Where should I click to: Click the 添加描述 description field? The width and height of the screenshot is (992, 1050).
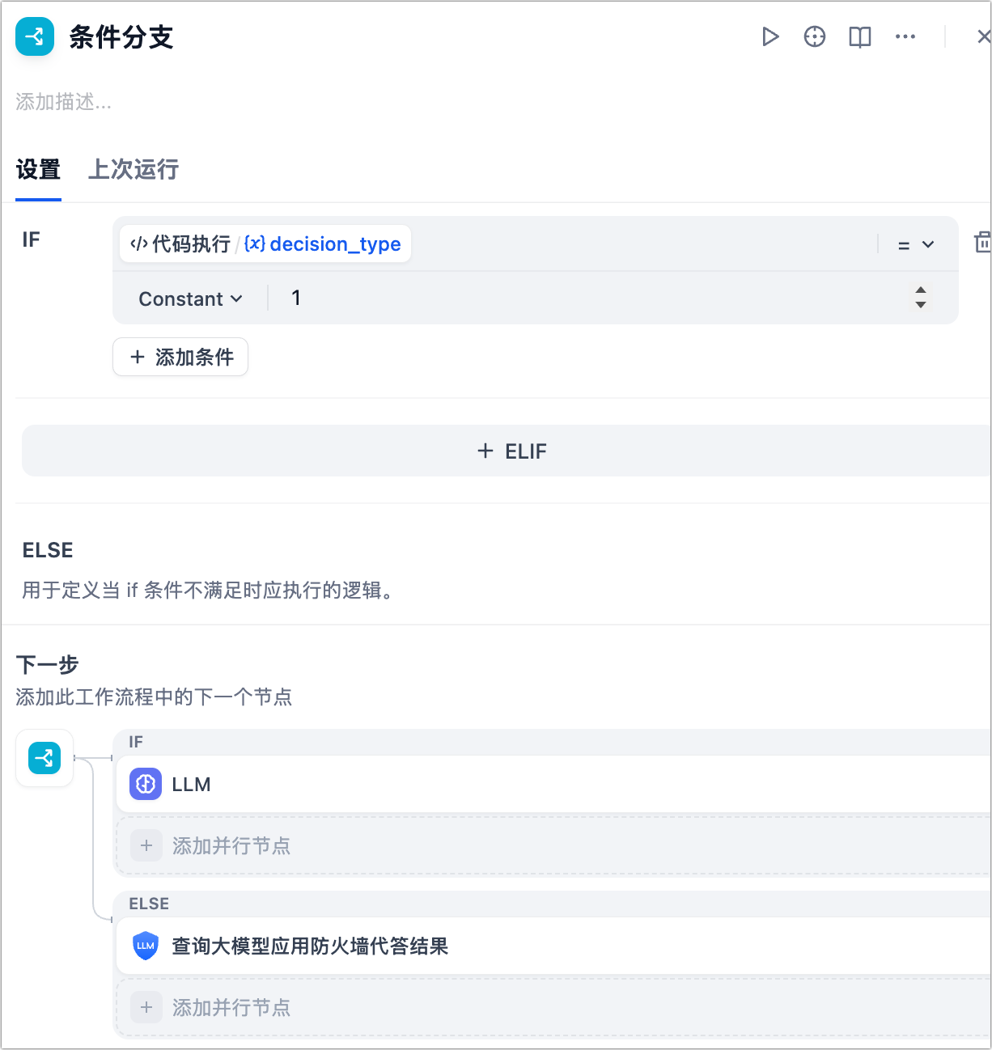coord(64,102)
